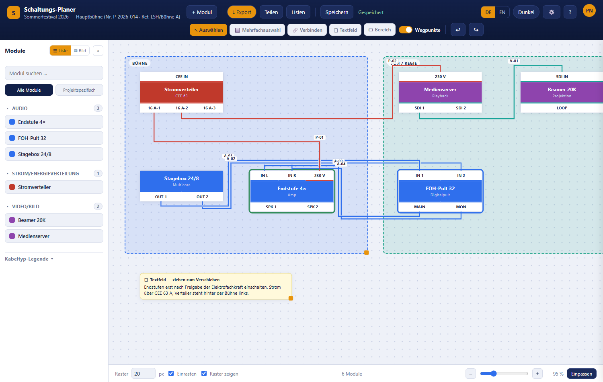
Task: Collapse the AUDIO module group
Action: [54, 108]
